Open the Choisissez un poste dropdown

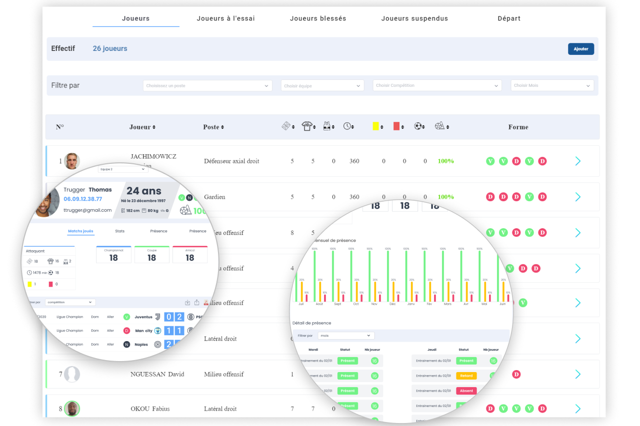click(207, 86)
